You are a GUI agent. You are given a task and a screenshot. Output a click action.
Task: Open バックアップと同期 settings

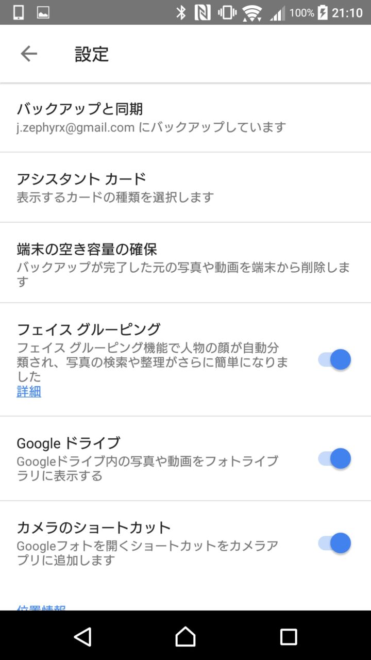[155, 117]
